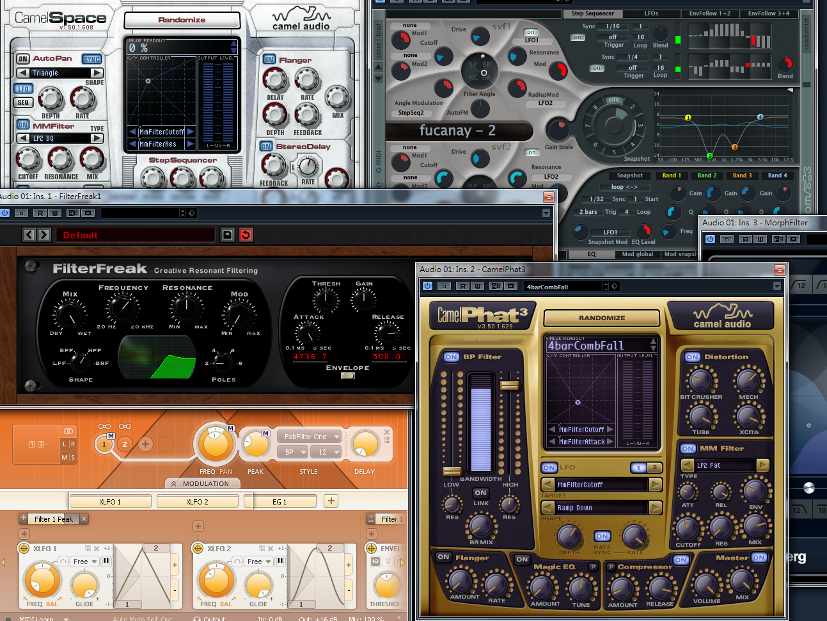Add a new filter with plus circle

click(x=145, y=444)
